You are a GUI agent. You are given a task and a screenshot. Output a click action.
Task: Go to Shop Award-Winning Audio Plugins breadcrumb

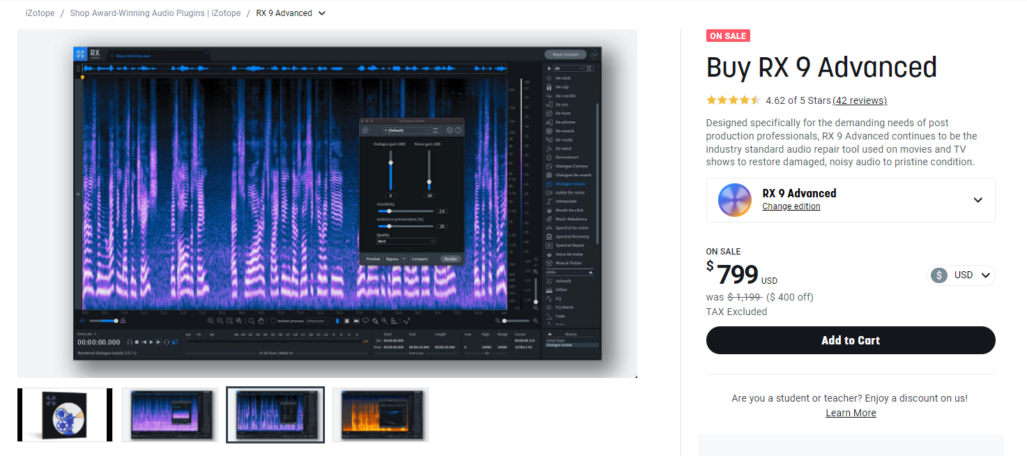(155, 13)
